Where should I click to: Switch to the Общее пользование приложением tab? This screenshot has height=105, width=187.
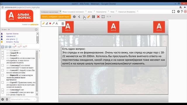pyautogui.click(x=73, y=12)
